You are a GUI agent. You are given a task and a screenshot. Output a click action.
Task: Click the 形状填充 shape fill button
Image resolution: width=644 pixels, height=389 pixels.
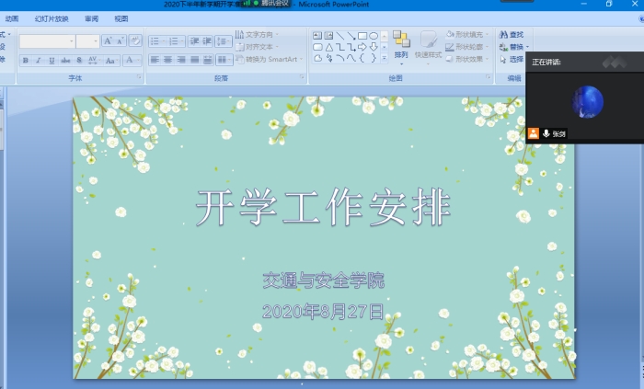pyautogui.click(x=467, y=34)
